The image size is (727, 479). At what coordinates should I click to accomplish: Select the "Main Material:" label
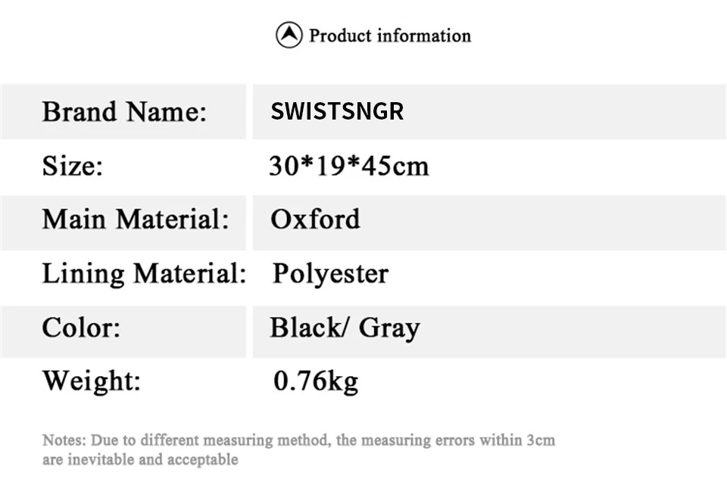coord(136,219)
